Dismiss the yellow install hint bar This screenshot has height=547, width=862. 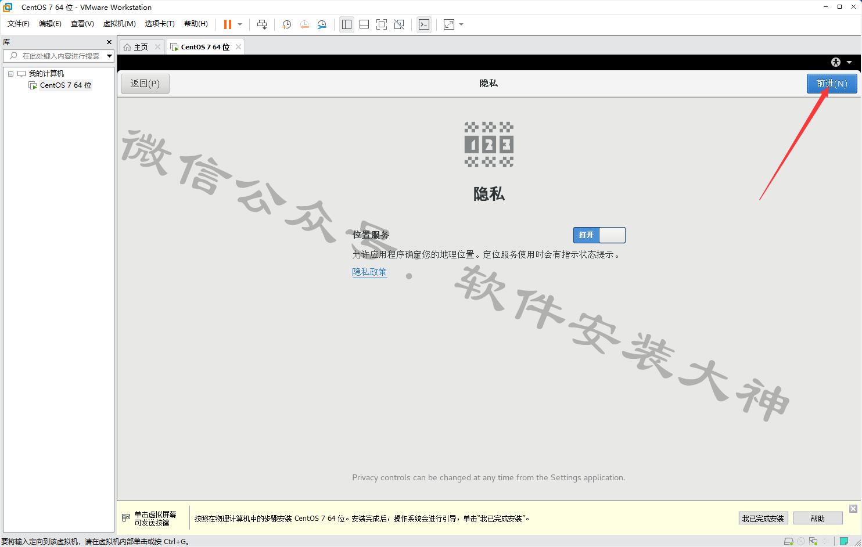pyautogui.click(x=853, y=509)
